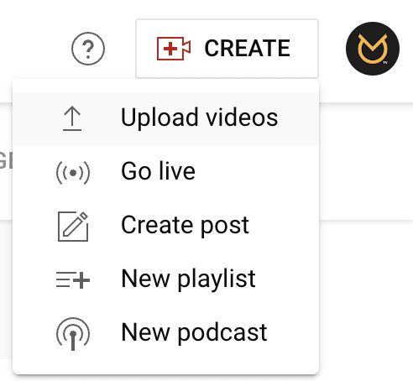This screenshot has height=381, width=413.
Task: Open the Help question mark icon
Action: coord(88,49)
